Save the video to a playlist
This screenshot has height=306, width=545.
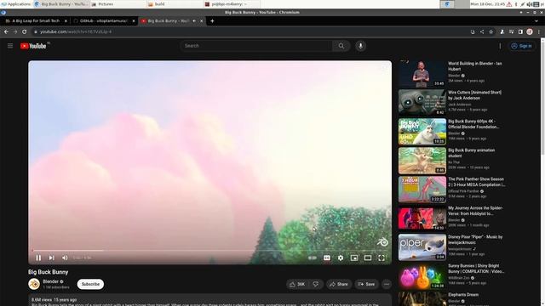(x=366, y=284)
